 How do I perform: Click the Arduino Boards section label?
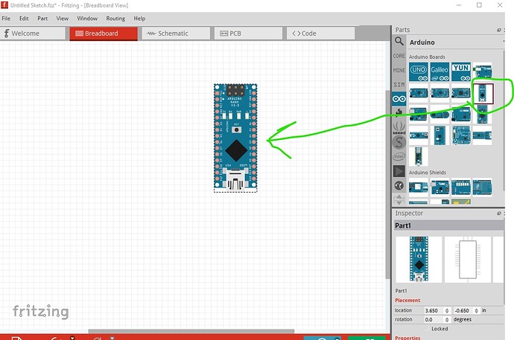pos(427,57)
